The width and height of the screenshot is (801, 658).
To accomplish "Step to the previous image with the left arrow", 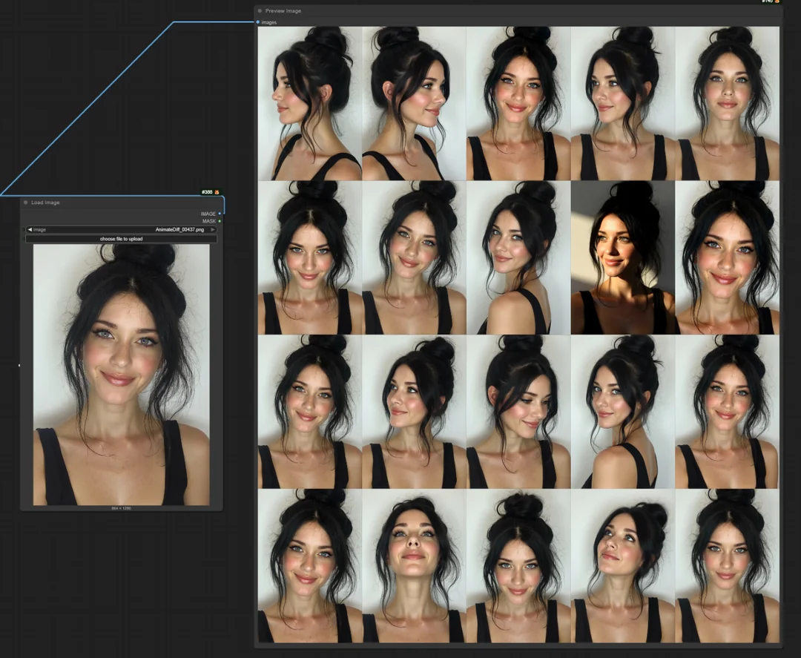I will [30, 229].
